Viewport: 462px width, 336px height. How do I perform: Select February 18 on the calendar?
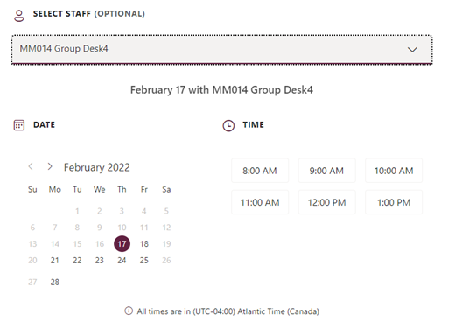(144, 244)
